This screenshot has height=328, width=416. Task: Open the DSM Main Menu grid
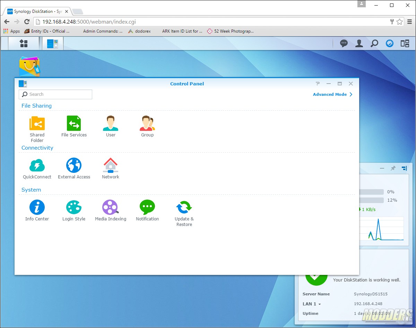[x=24, y=43]
